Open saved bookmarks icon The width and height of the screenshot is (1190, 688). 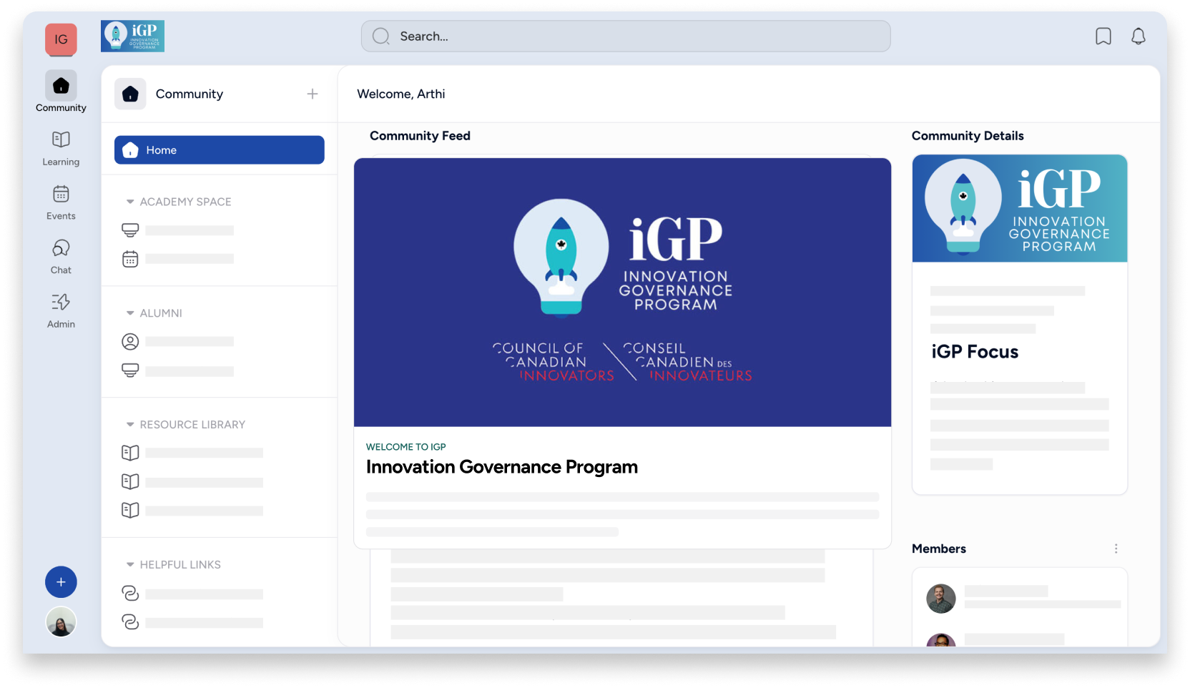[x=1103, y=36]
